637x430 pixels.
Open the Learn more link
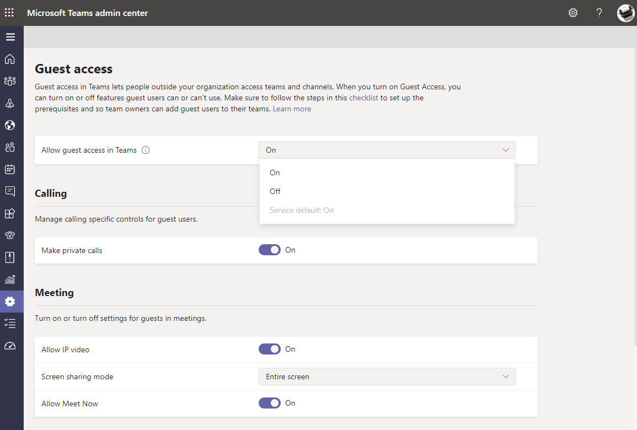(292, 109)
